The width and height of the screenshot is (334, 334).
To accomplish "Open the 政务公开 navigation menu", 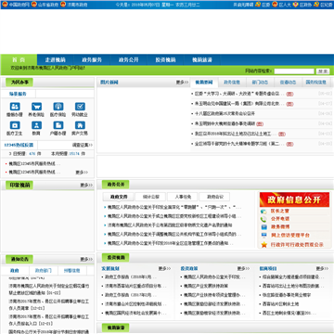I will click(129, 59).
